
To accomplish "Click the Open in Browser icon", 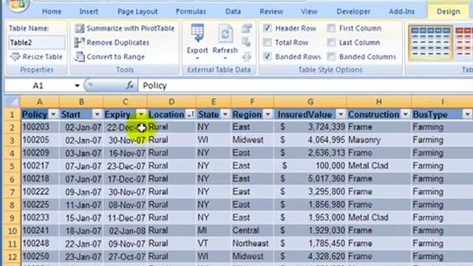I will [x=246, y=43].
